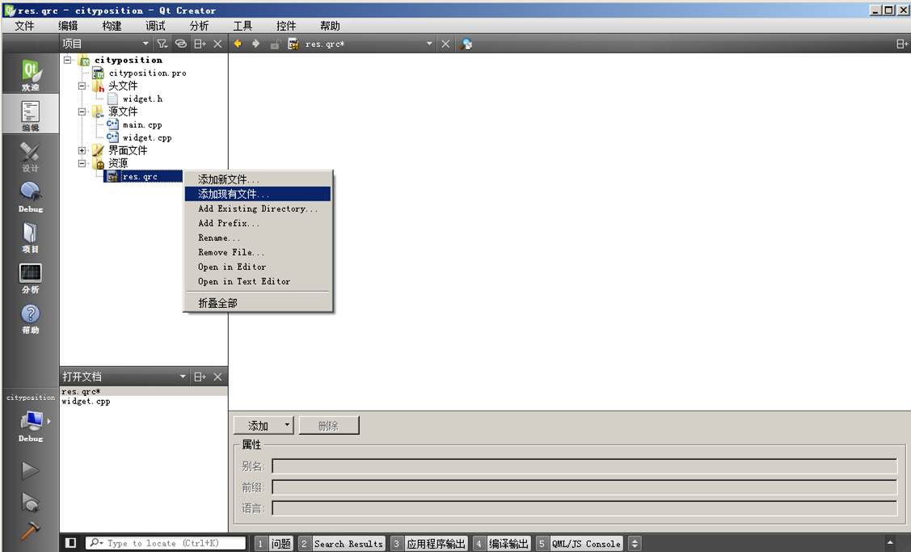The height and width of the screenshot is (552, 911).
Task: Choose Remove File in context menu
Action: [258, 252]
